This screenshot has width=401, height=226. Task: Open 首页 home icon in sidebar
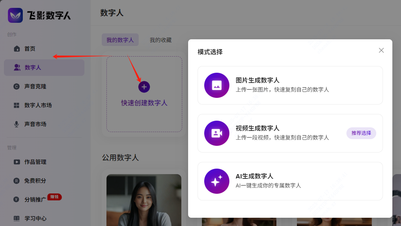click(x=17, y=49)
